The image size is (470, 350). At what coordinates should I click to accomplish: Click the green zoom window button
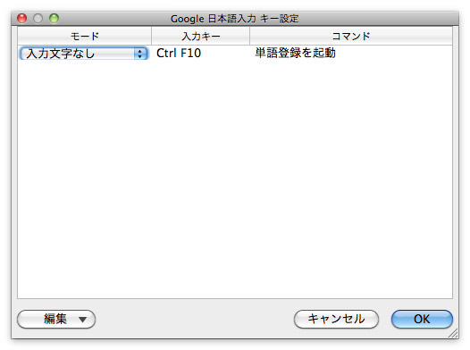[x=54, y=18]
